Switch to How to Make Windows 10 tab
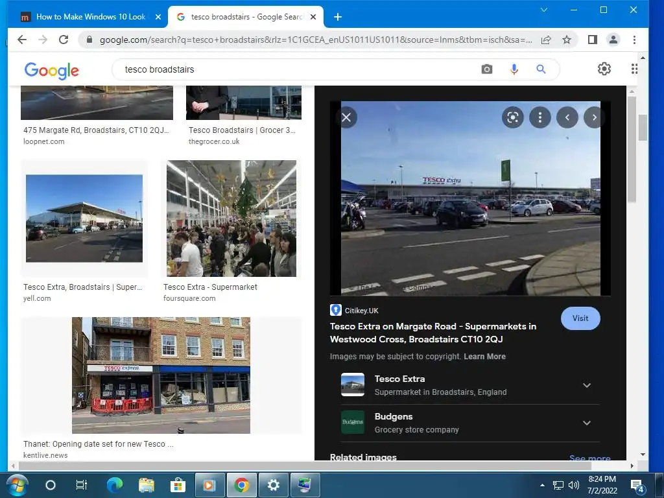This screenshot has width=664, height=498. point(91,17)
